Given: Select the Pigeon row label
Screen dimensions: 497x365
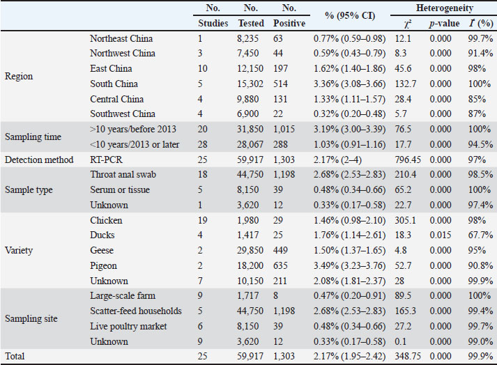Looking at the screenshot, I should 105,266.
